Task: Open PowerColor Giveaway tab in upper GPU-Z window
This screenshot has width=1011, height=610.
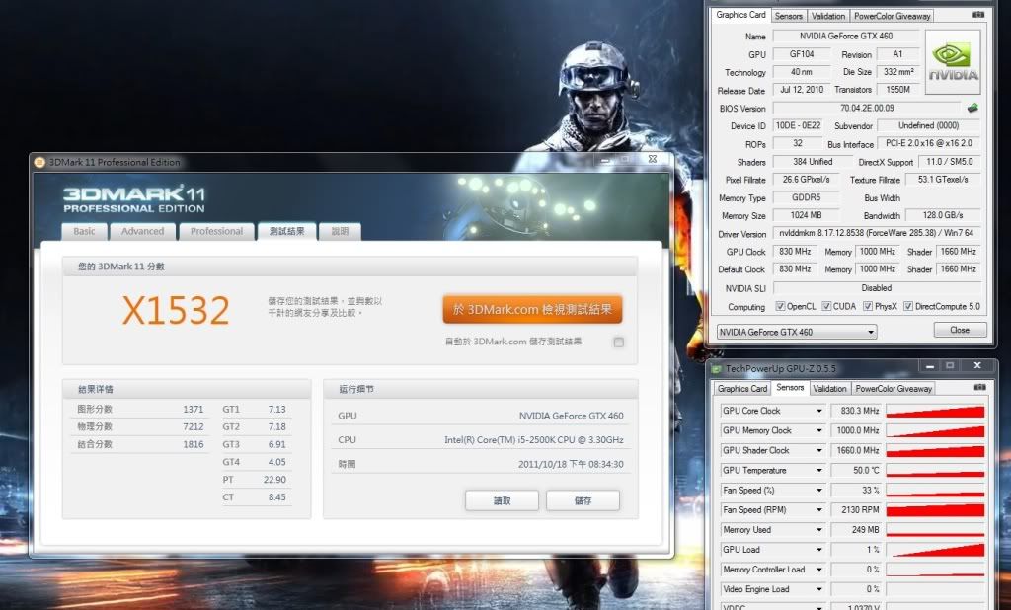Action: pyautogui.click(x=893, y=16)
